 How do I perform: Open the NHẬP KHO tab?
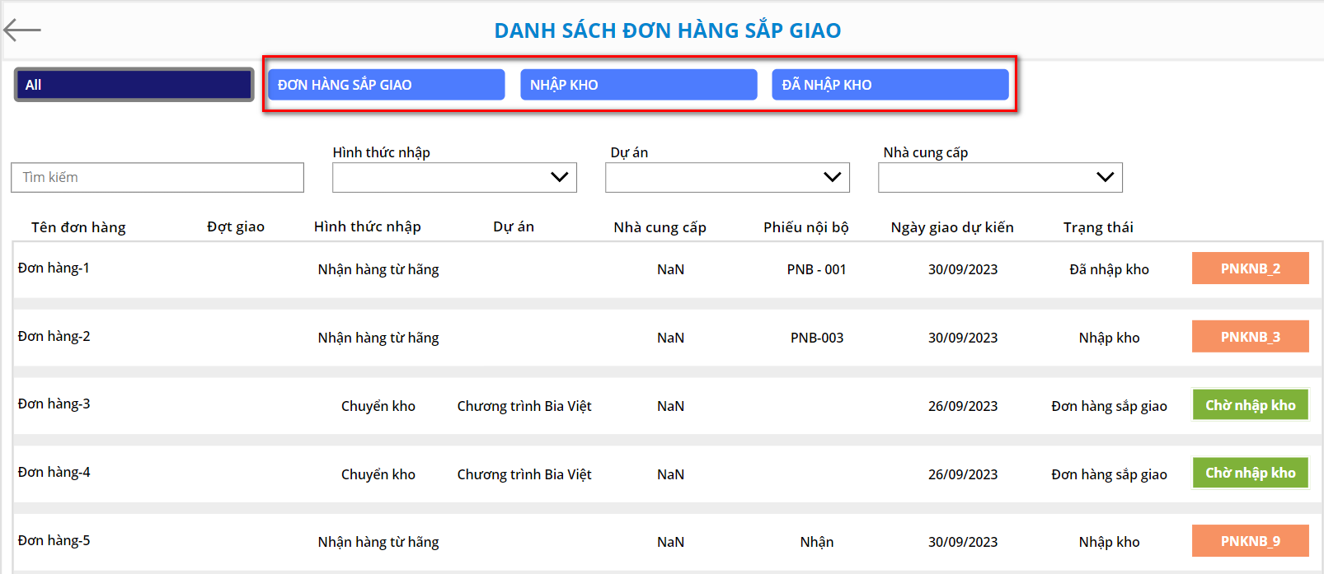[x=638, y=85]
